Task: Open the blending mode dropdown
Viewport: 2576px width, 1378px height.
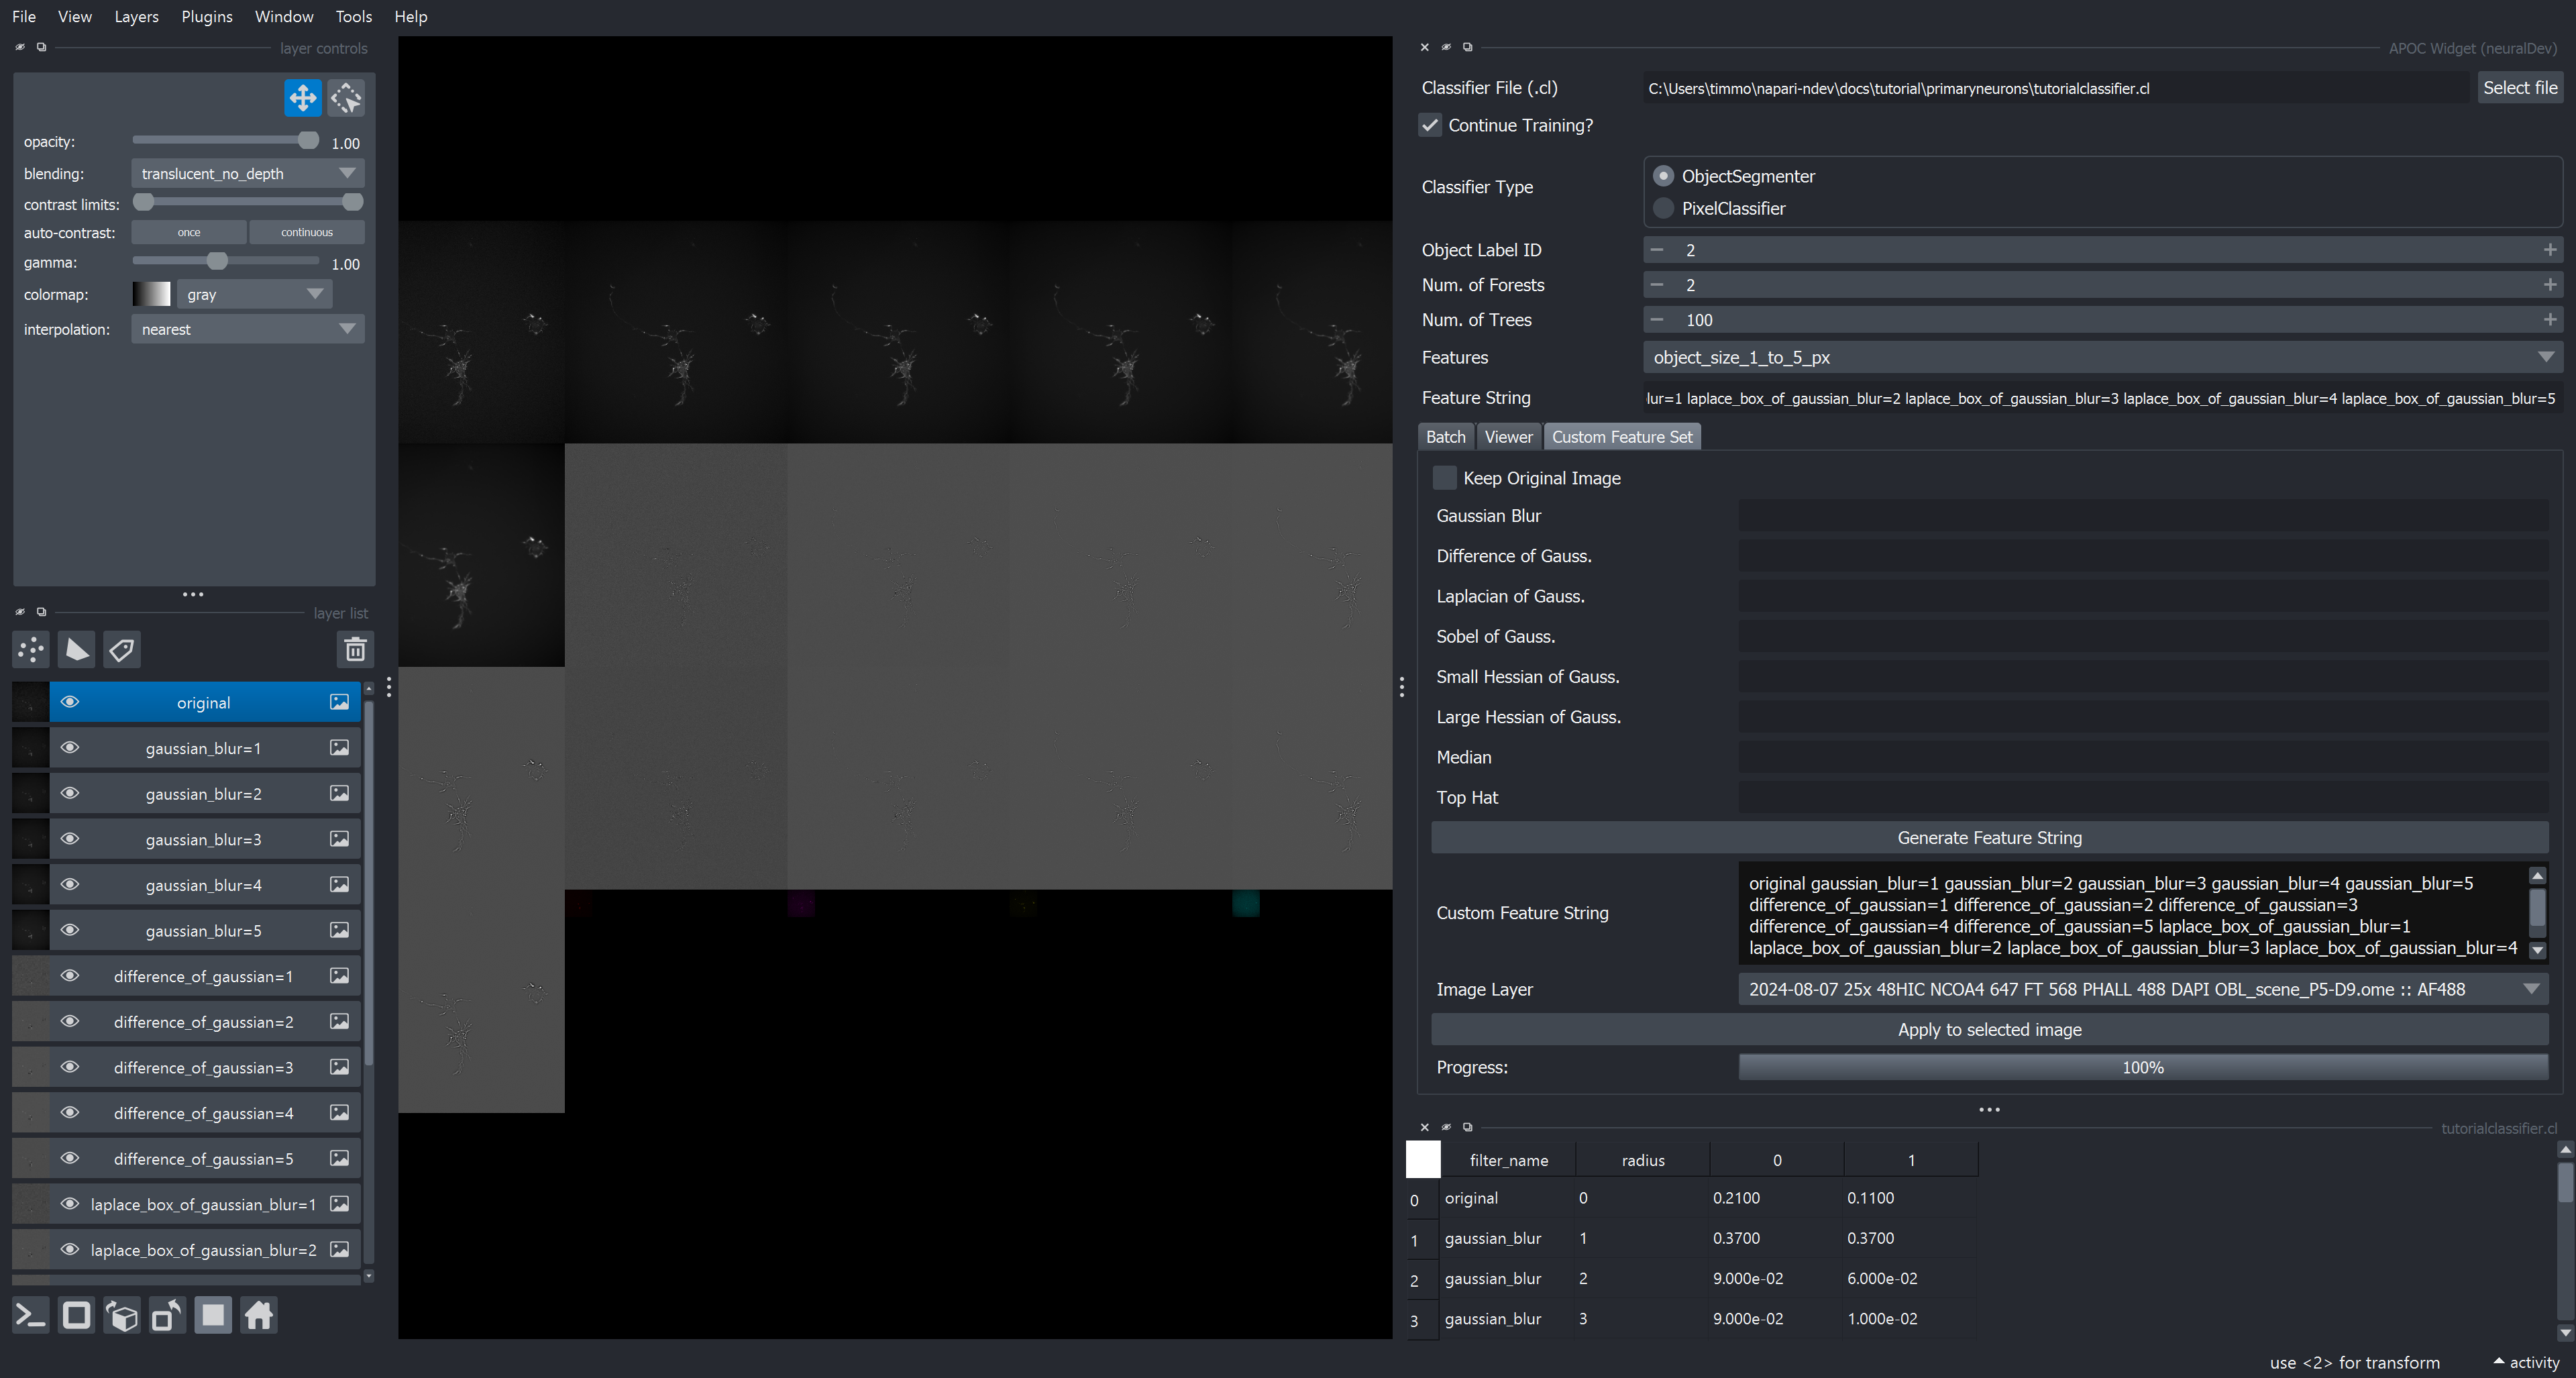Action: tap(247, 173)
